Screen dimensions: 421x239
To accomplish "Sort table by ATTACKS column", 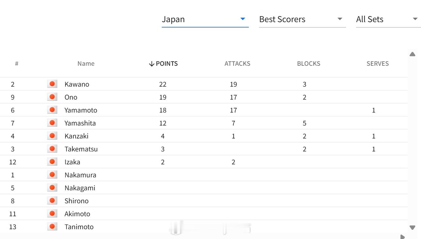I will 237,64.
